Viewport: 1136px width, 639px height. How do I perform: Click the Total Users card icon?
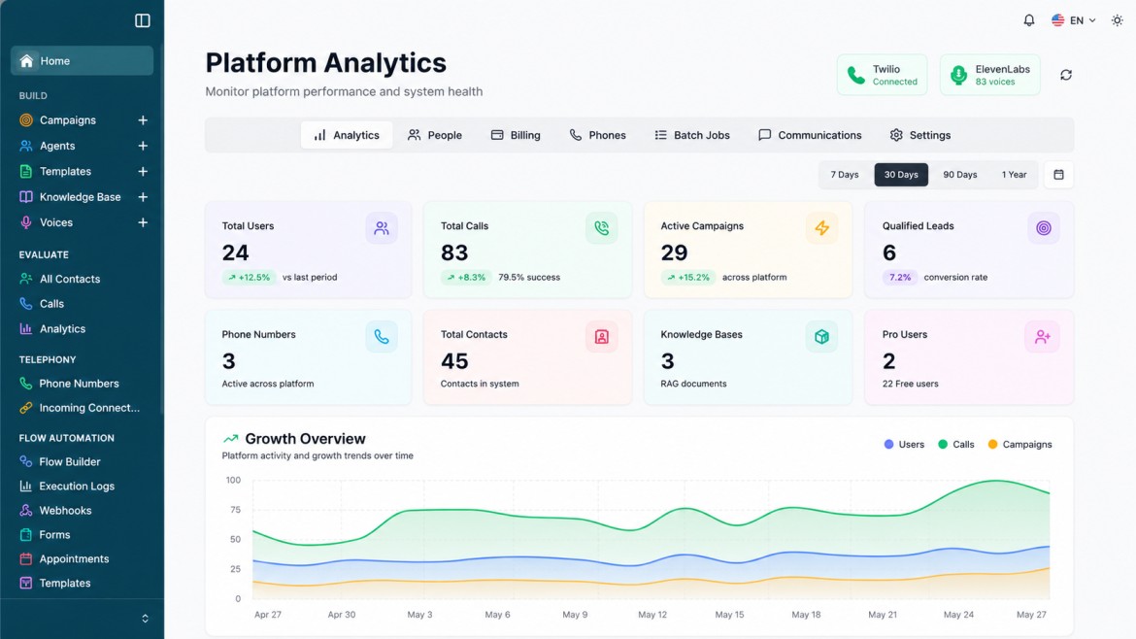(x=381, y=228)
